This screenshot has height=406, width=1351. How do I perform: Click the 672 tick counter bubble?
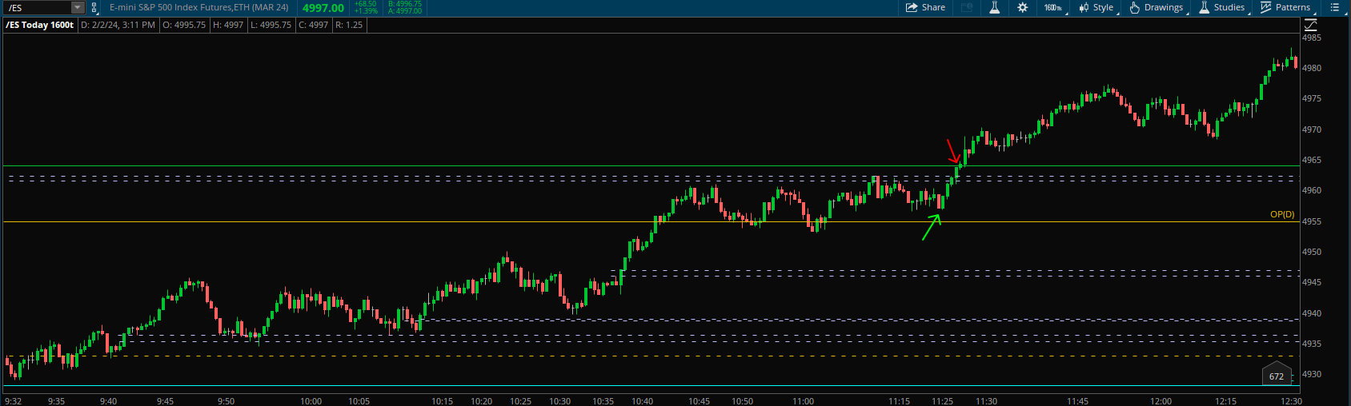point(1277,376)
